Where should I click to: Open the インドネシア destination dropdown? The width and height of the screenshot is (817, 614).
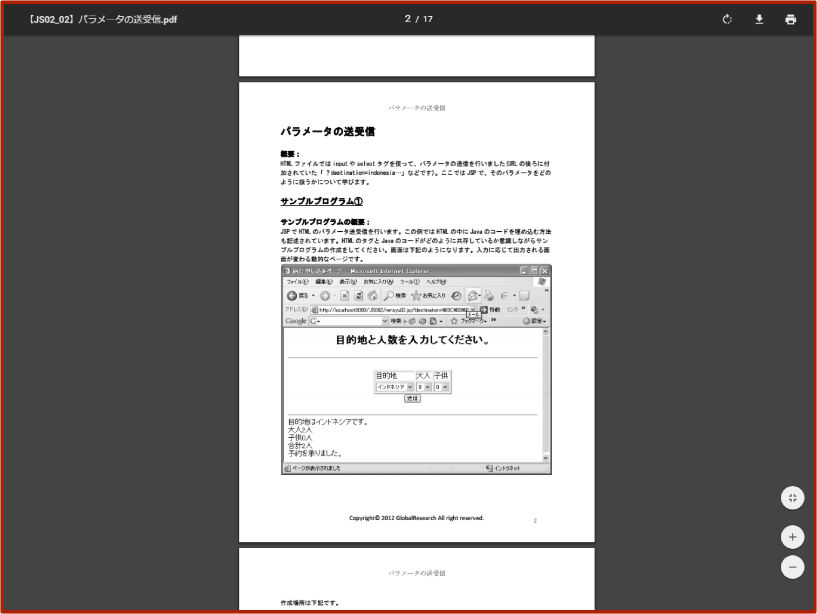click(x=394, y=387)
